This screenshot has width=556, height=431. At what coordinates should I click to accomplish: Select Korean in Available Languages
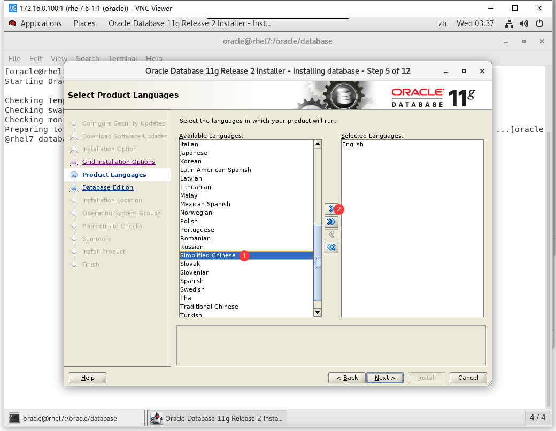pos(246,161)
